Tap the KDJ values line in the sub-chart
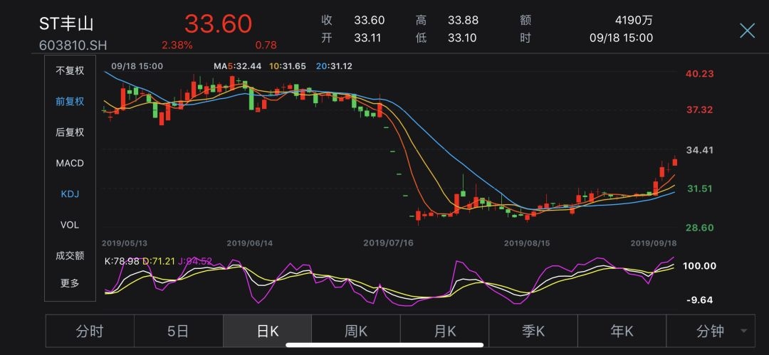Viewport: 769px width, 355px height. coord(158,261)
